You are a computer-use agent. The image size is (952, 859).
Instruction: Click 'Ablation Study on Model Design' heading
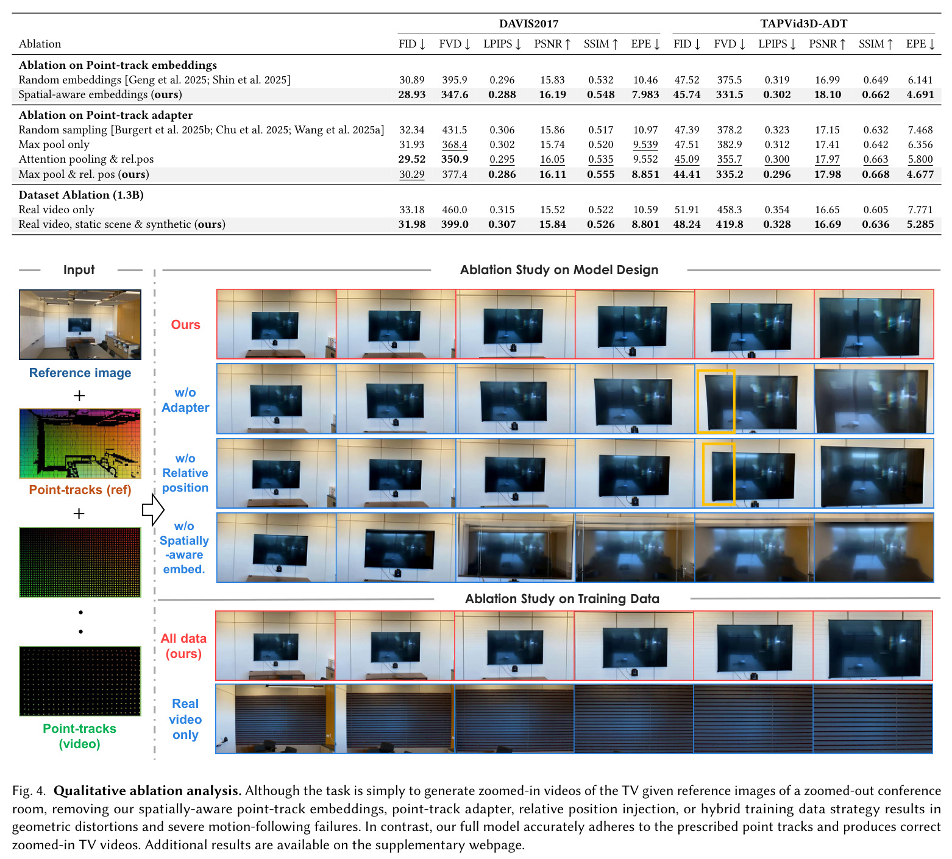[x=559, y=270]
